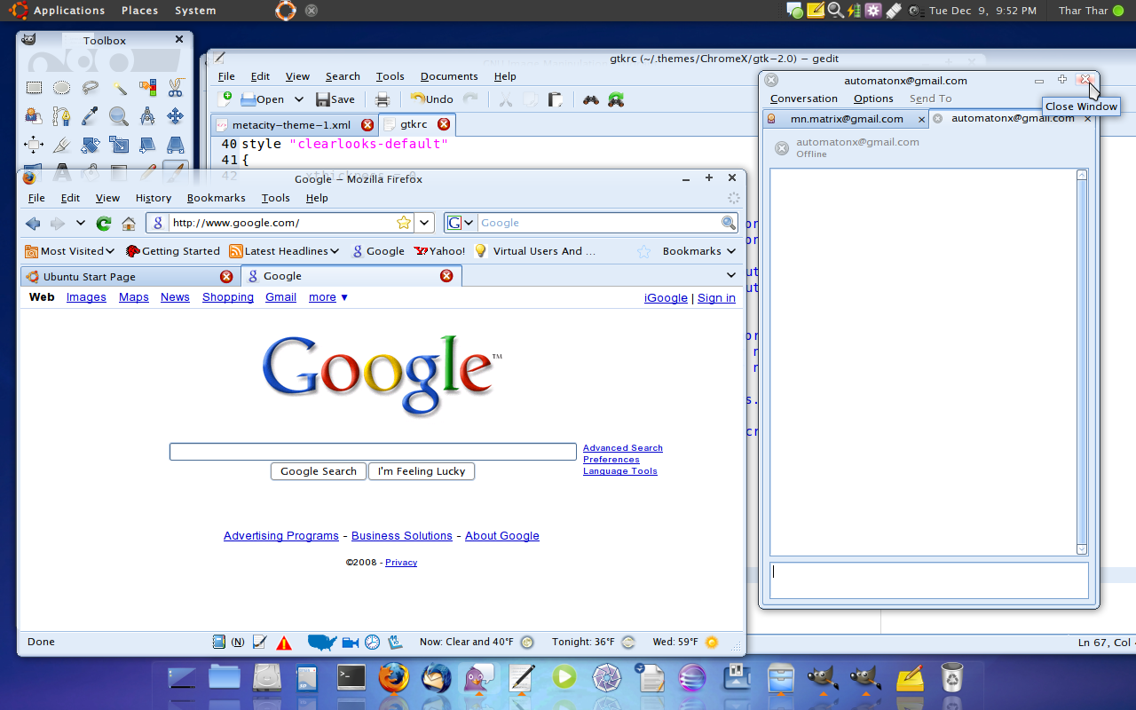Viewport: 1136px width, 710px height.
Task: Select the Ellipse Select tool in Toolbox
Action: (x=61, y=88)
